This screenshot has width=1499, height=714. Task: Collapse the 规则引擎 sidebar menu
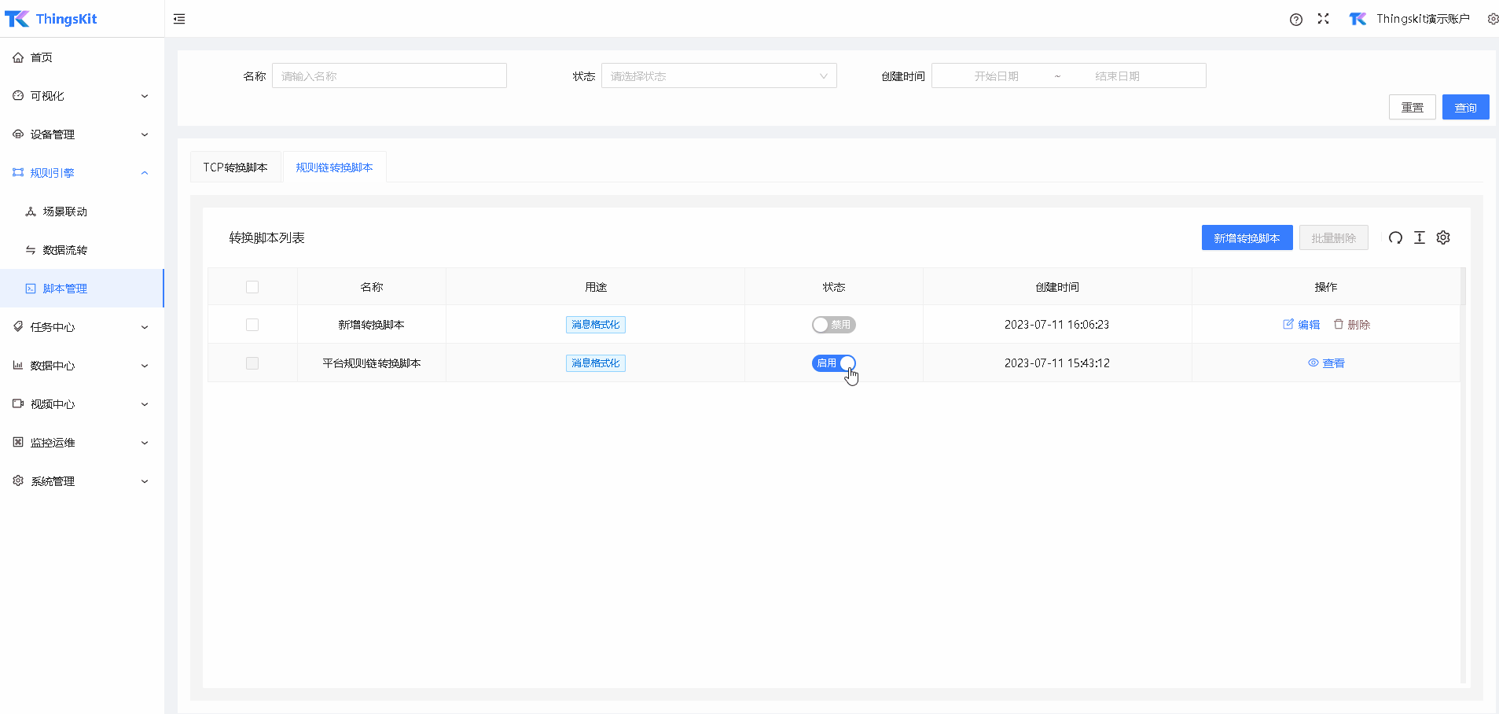tap(82, 173)
